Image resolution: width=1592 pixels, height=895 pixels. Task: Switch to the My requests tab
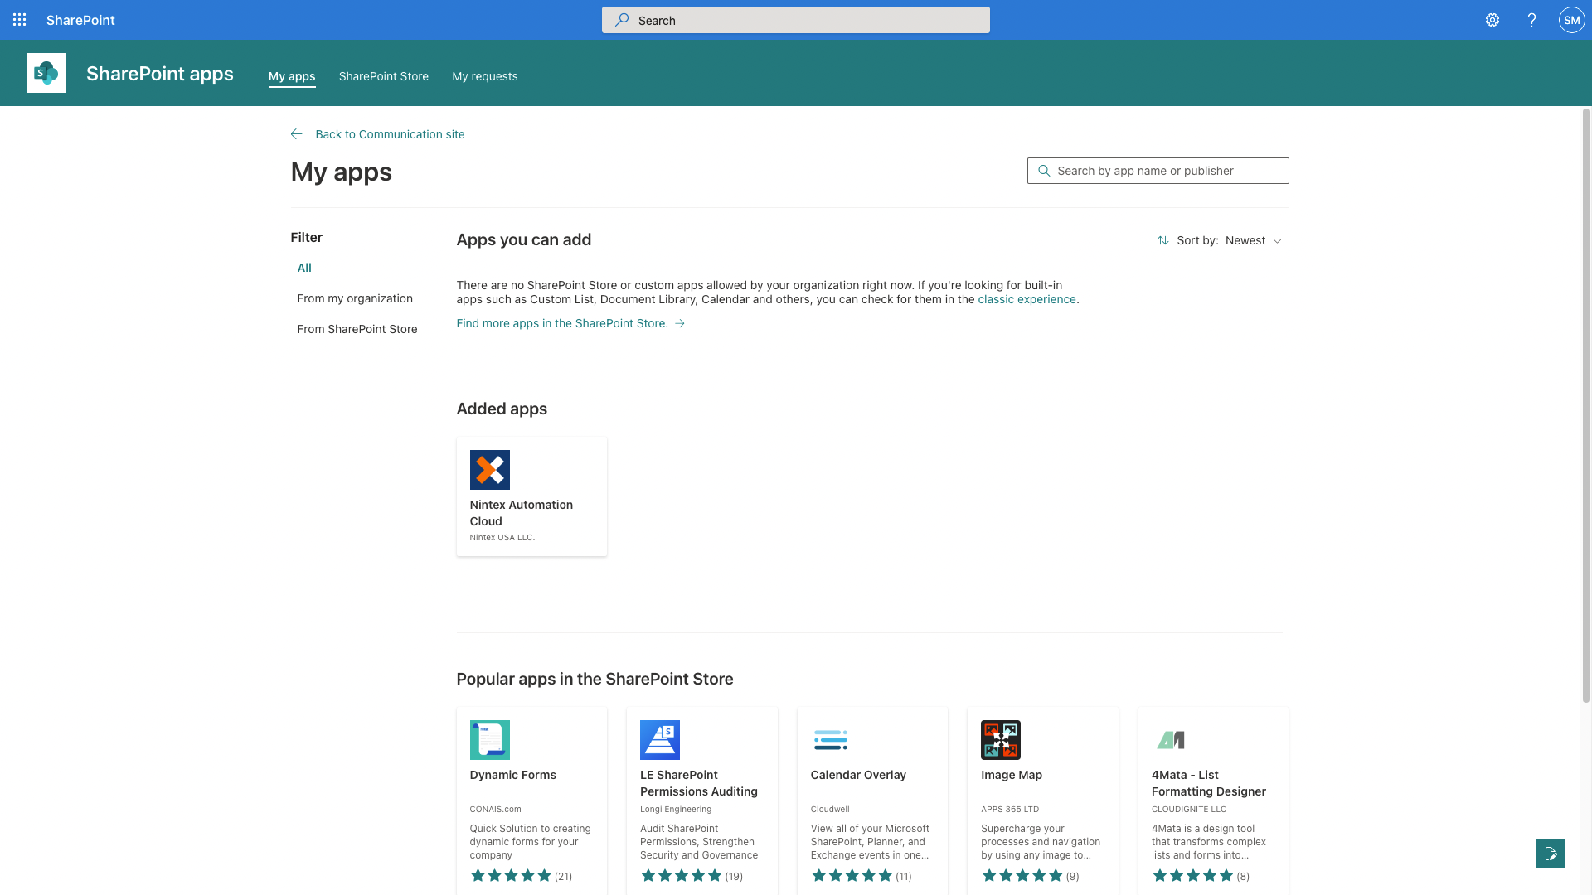pos(485,76)
